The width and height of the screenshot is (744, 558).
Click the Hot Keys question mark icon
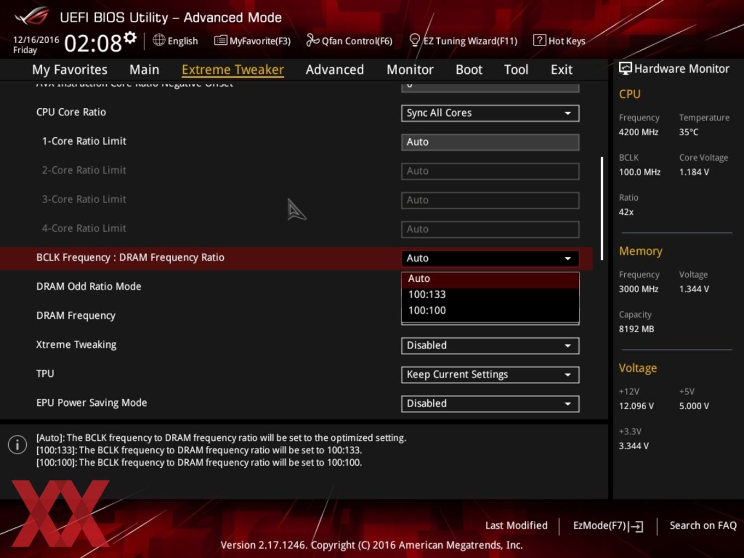(x=539, y=40)
